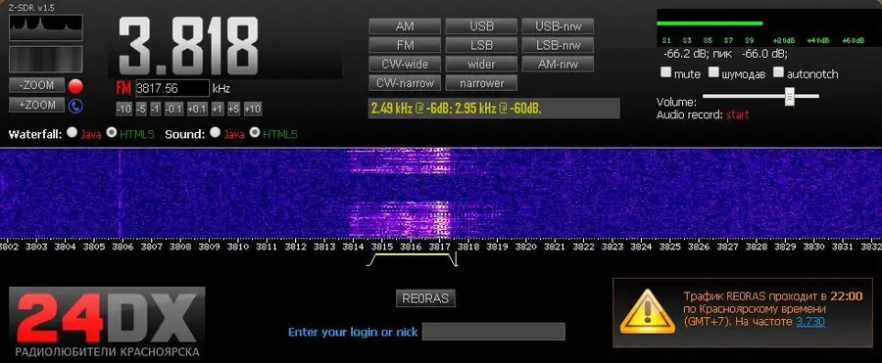882x363 pixels.
Task: Open the 24DX logo
Action: click(x=107, y=322)
